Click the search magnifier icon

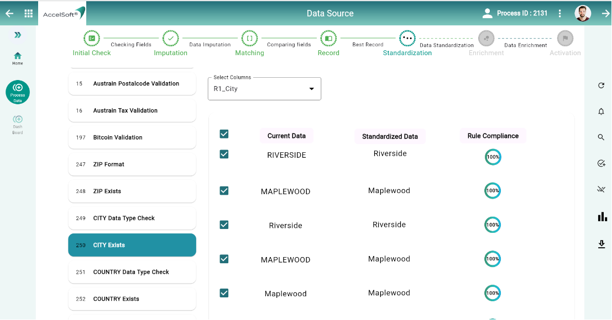(601, 137)
